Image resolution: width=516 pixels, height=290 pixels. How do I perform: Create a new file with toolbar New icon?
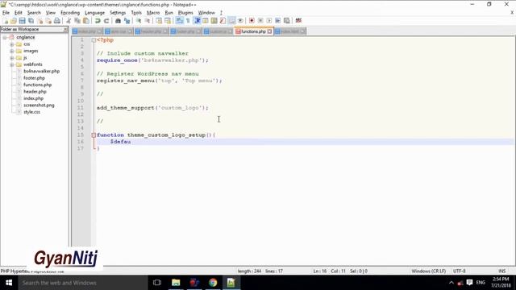[x=6, y=21]
